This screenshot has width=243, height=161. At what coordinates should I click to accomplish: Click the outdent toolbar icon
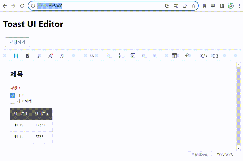[x=156, y=56]
